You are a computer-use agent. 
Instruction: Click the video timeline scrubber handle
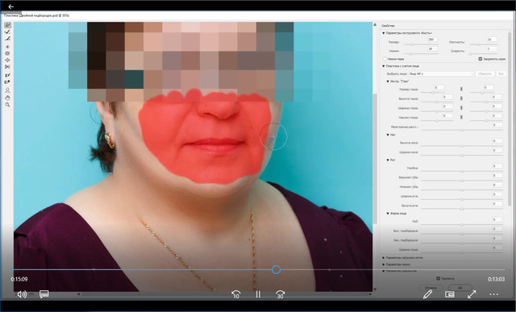(x=277, y=270)
